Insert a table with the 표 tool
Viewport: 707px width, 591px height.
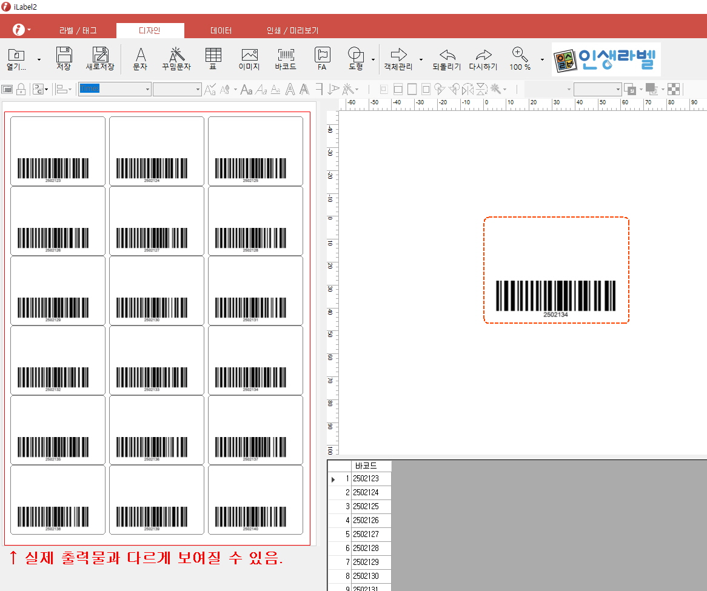pos(213,59)
